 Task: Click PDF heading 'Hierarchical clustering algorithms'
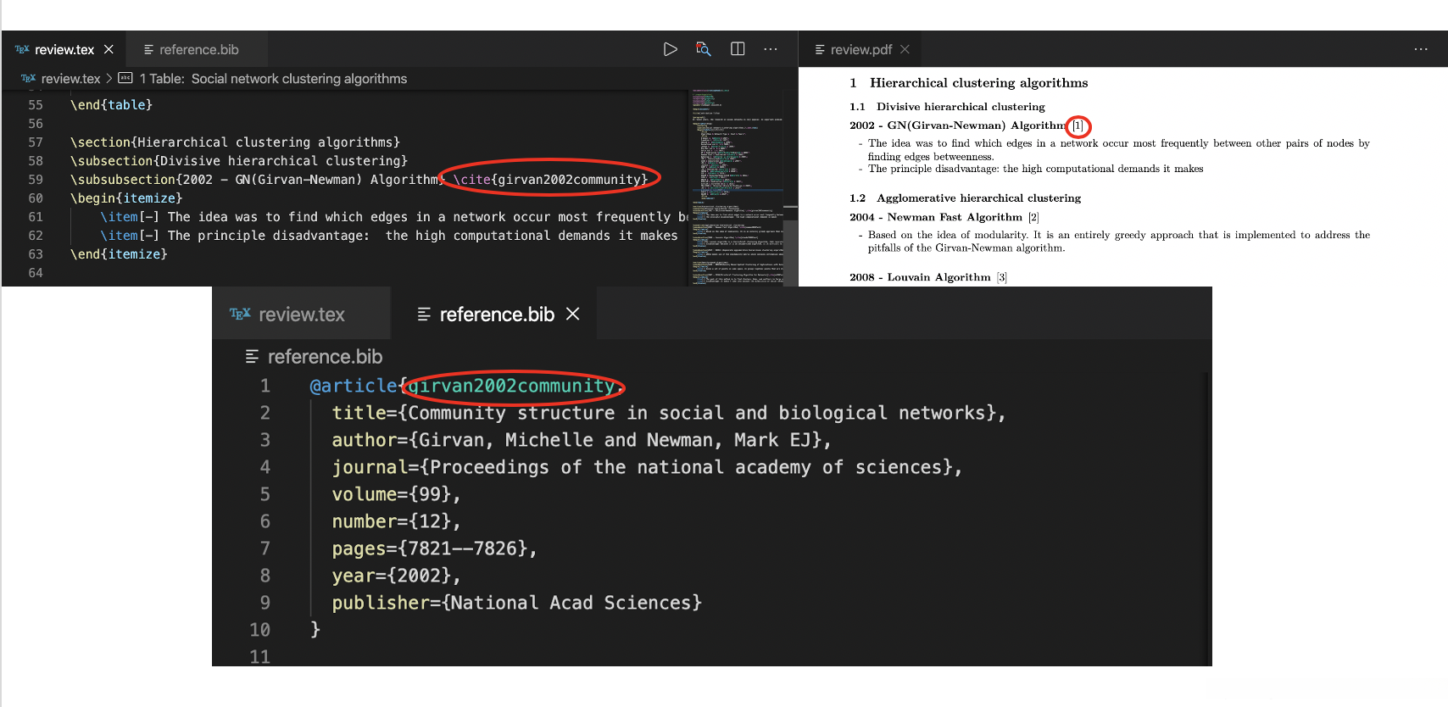pyautogui.click(x=978, y=83)
